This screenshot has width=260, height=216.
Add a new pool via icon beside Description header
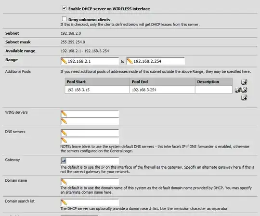pyautogui.click(x=244, y=82)
